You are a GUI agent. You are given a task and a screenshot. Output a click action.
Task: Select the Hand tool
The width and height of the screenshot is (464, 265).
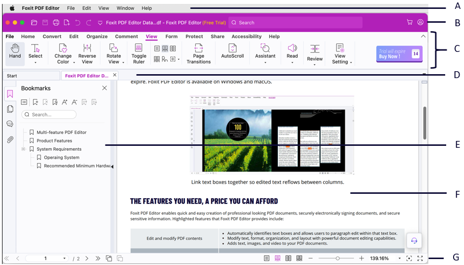15,51
